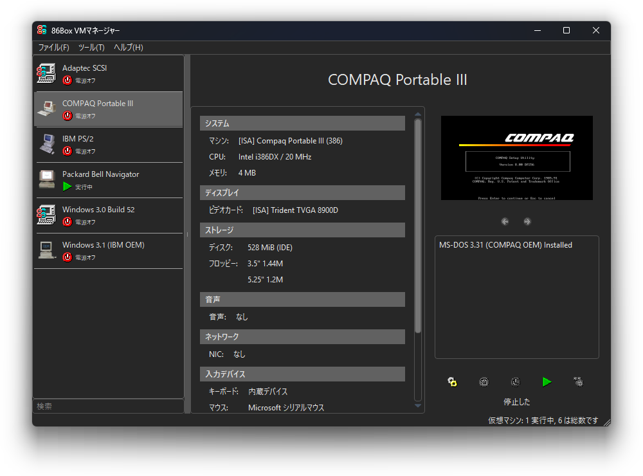Screen dimensions: 643x476
Task: Open the ファイル(F) menu
Action: (x=54, y=47)
